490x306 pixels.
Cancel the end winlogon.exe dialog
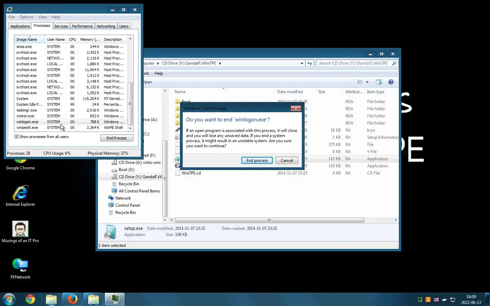[x=287, y=160]
